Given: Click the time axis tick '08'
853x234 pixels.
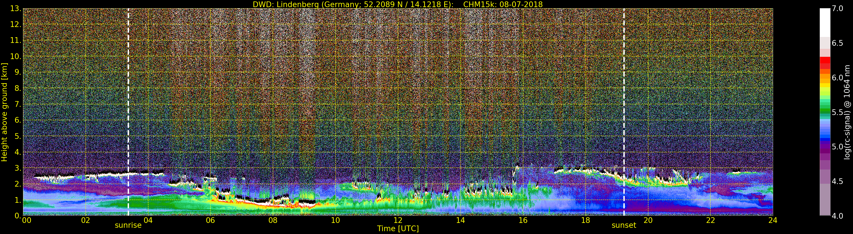Looking at the screenshot, I should click(x=273, y=220).
